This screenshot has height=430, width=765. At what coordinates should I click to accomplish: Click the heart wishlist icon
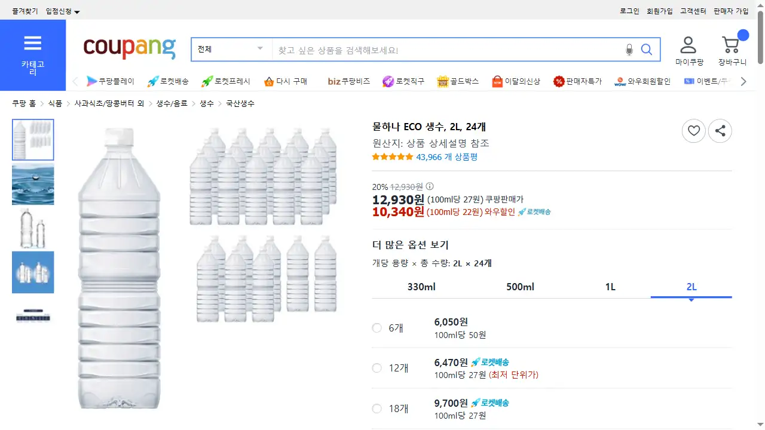pyautogui.click(x=694, y=131)
